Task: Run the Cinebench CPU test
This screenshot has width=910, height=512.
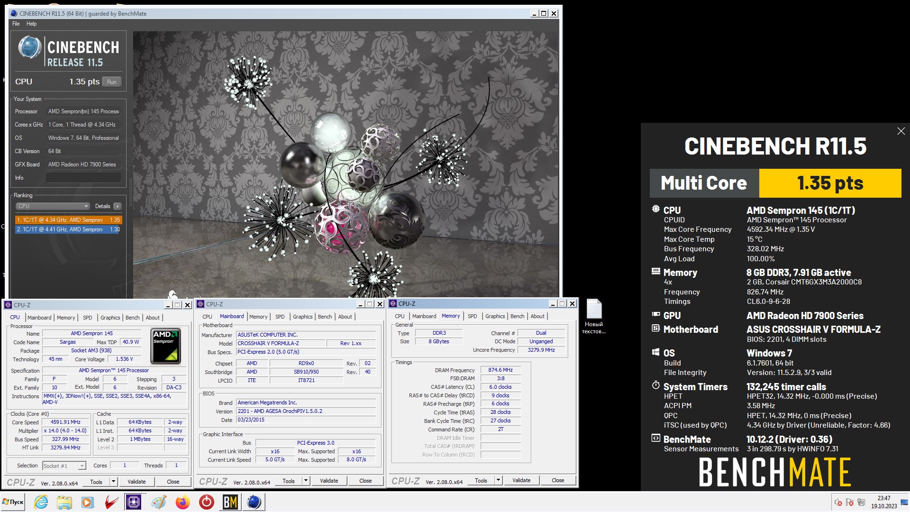Action: pos(111,82)
